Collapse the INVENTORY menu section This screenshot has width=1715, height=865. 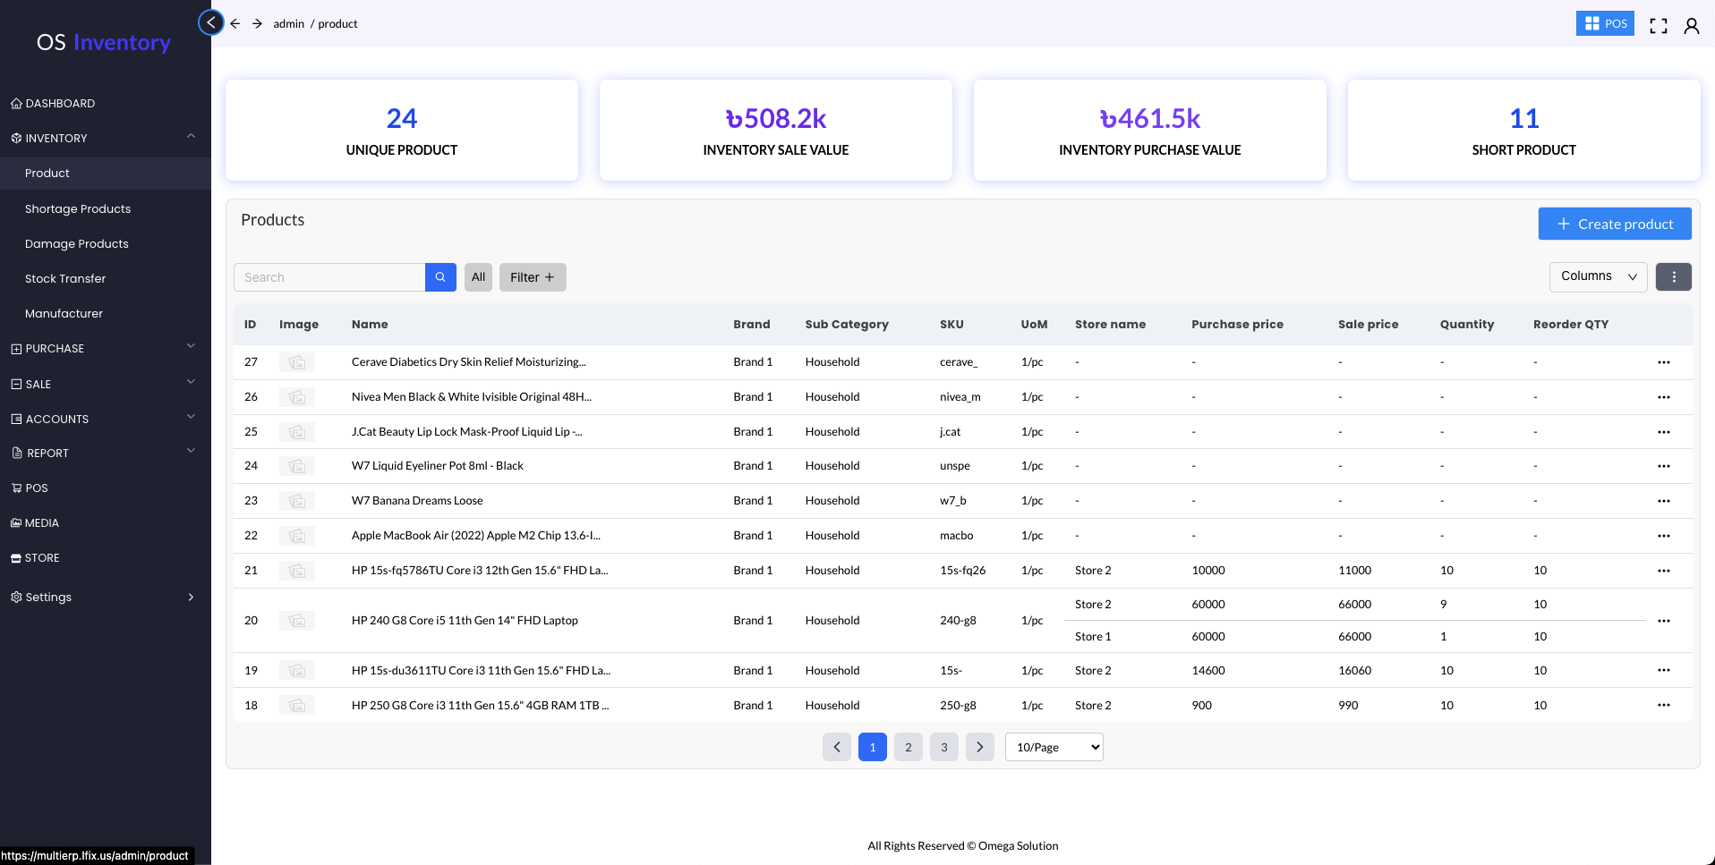pyautogui.click(x=105, y=138)
